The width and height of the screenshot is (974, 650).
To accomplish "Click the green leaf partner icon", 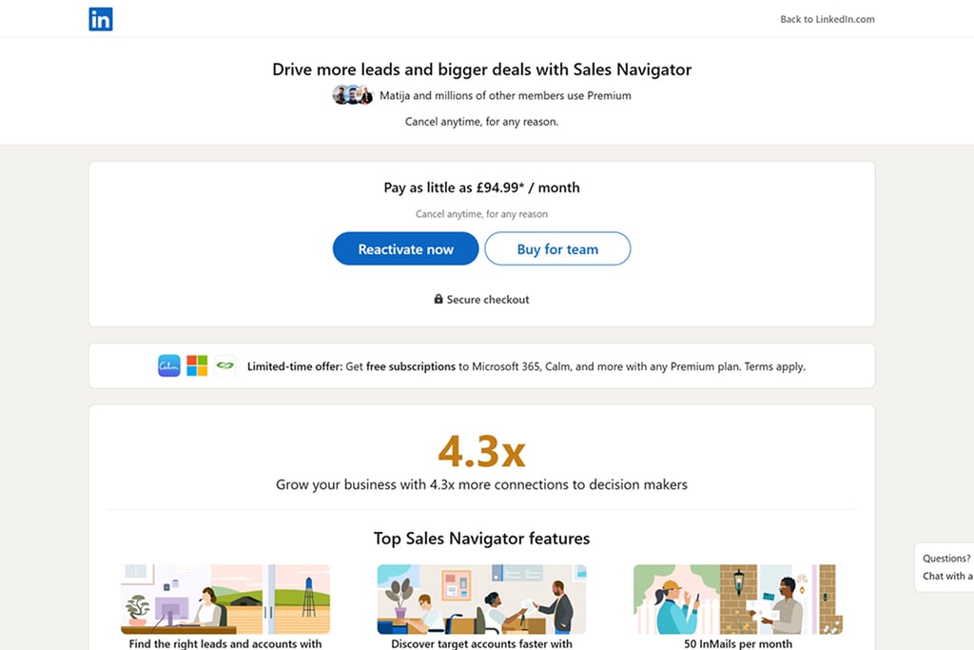I will (x=224, y=365).
